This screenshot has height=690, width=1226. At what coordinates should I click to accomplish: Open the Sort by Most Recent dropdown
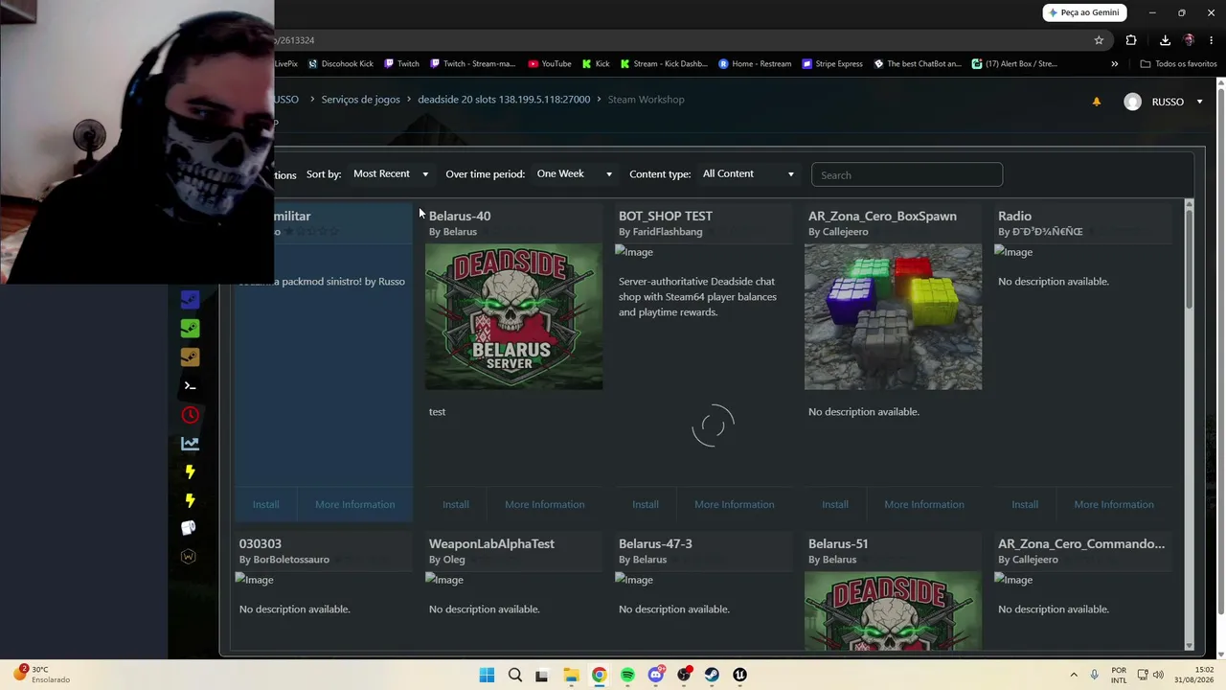tap(391, 174)
